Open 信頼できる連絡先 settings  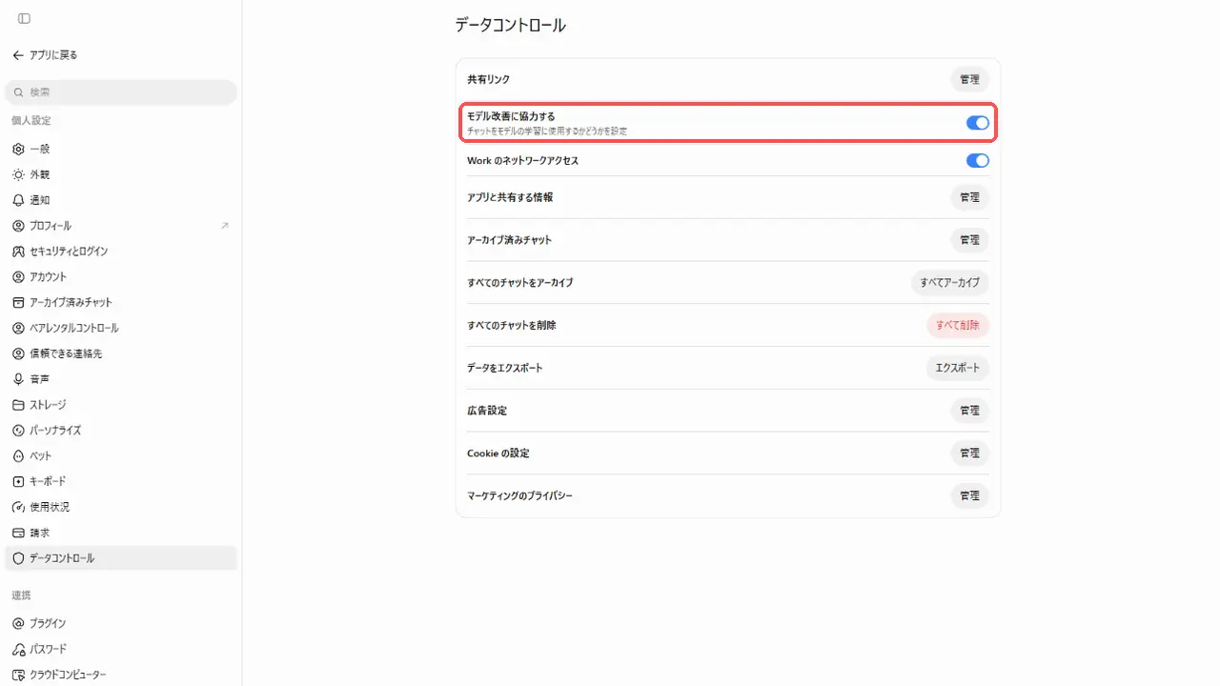coord(121,354)
